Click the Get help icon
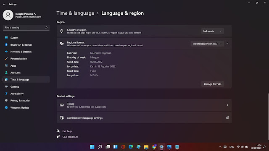 pyautogui.click(x=58, y=131)
